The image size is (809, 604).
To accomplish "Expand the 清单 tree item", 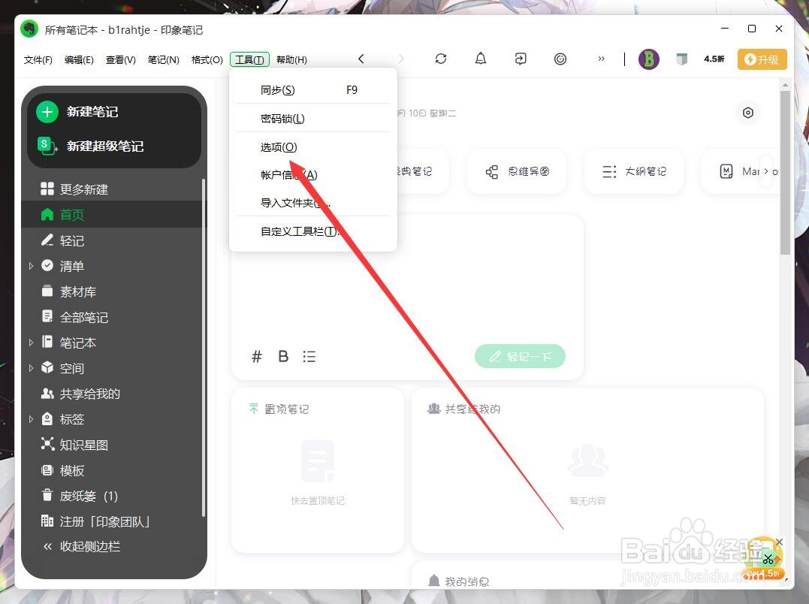I will (x=31, y=266).
